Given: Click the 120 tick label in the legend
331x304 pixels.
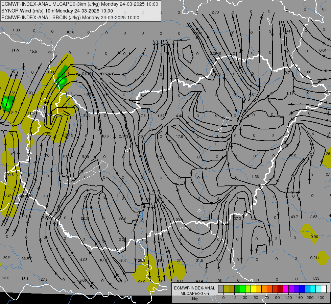Looking at the screenshot, I should pos(289,298).
